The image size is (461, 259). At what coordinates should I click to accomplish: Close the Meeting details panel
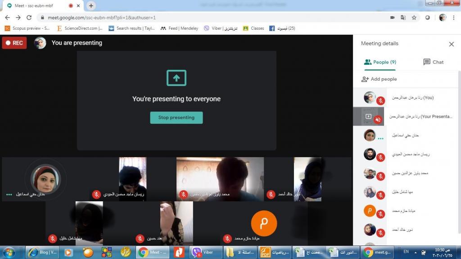coord(451,44)
